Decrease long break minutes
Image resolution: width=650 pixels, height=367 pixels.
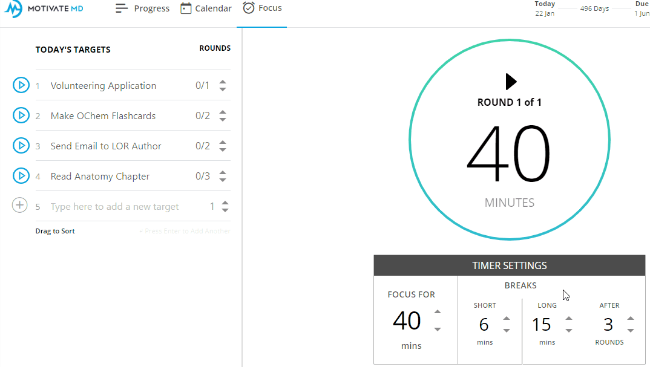click(569, 331)
